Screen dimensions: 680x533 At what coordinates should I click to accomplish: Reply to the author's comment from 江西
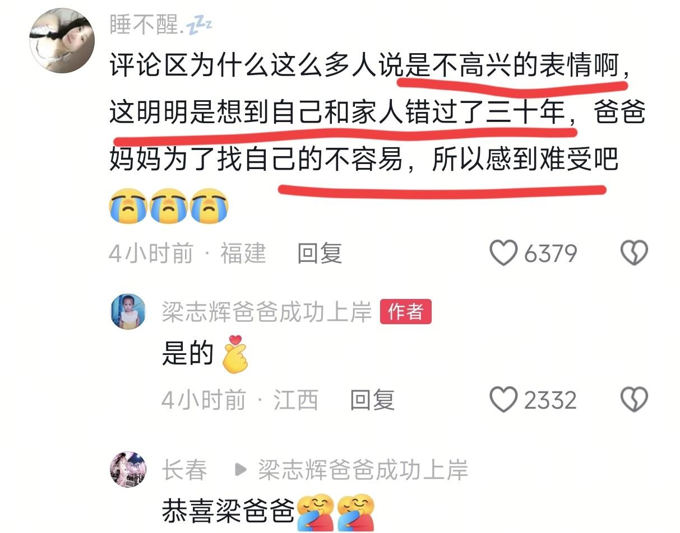[x=372, y=400]
